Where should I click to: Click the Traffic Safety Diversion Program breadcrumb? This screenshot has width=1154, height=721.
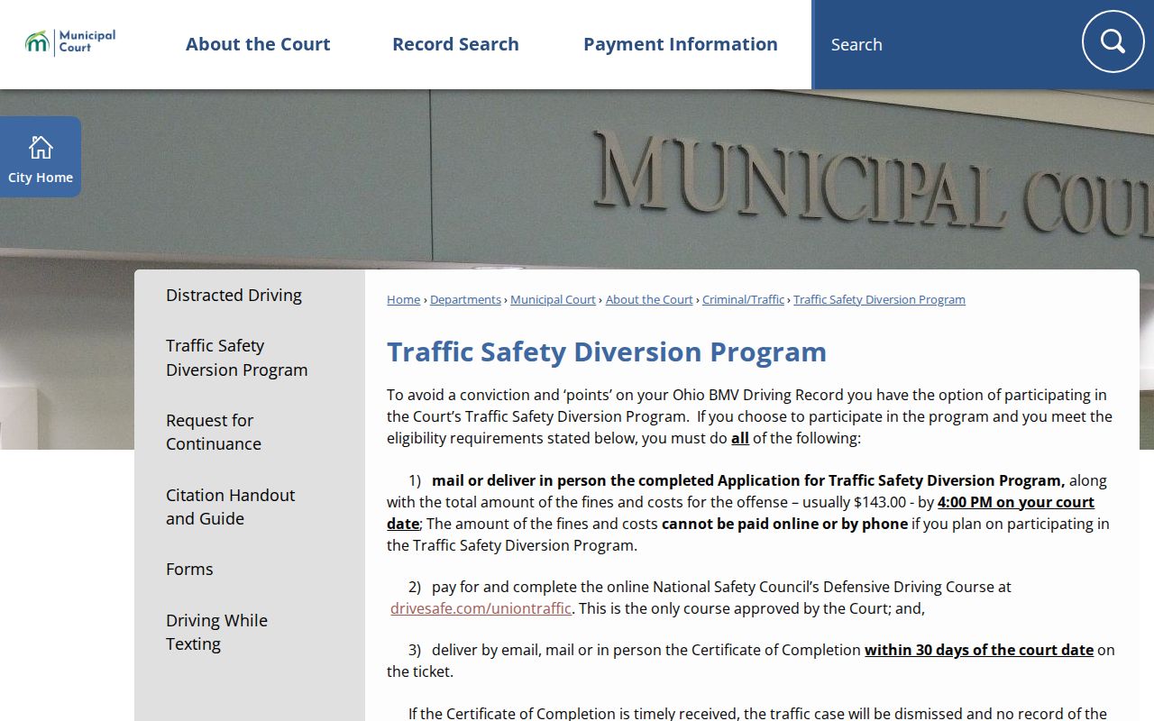879,299
